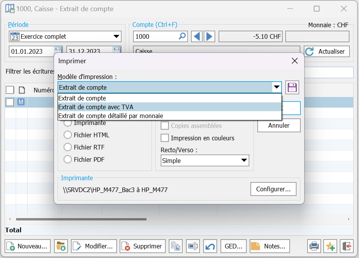359x258 pixels.
Task: Enable Impression en couleurs checkbox
Action: (165, 138)
